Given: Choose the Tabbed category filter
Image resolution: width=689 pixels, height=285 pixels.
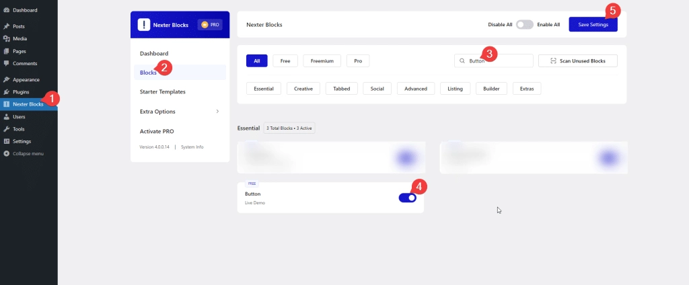Looking at the screenshot, I should tap(341, 89).
